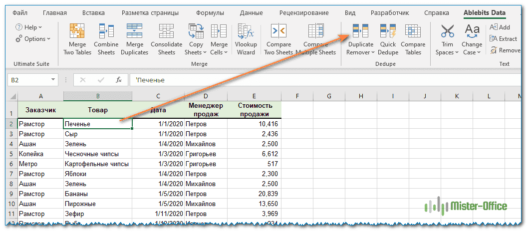Click the Consolidate Sheets icon
Image resolution: width=527 pixels, height=234 pixels.
(x=166, y=32)
